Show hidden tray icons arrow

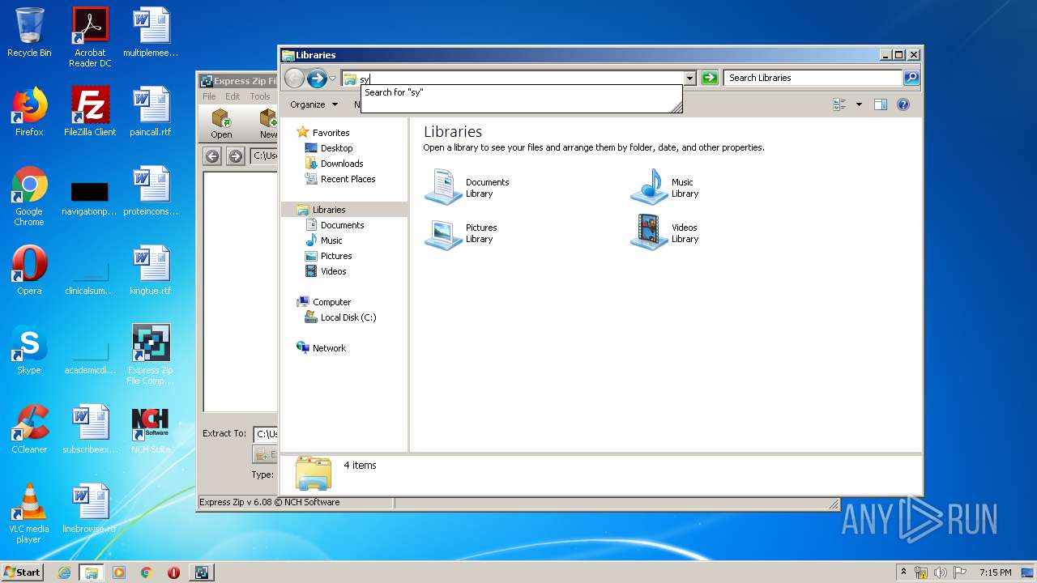coord(903,572)
